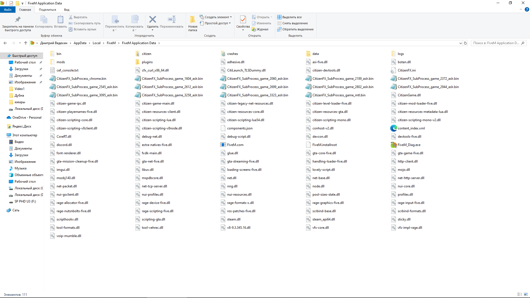The width and height of the screenshot is (530, 298).
Task: Open the Файл menu tab
Action: 7,10
